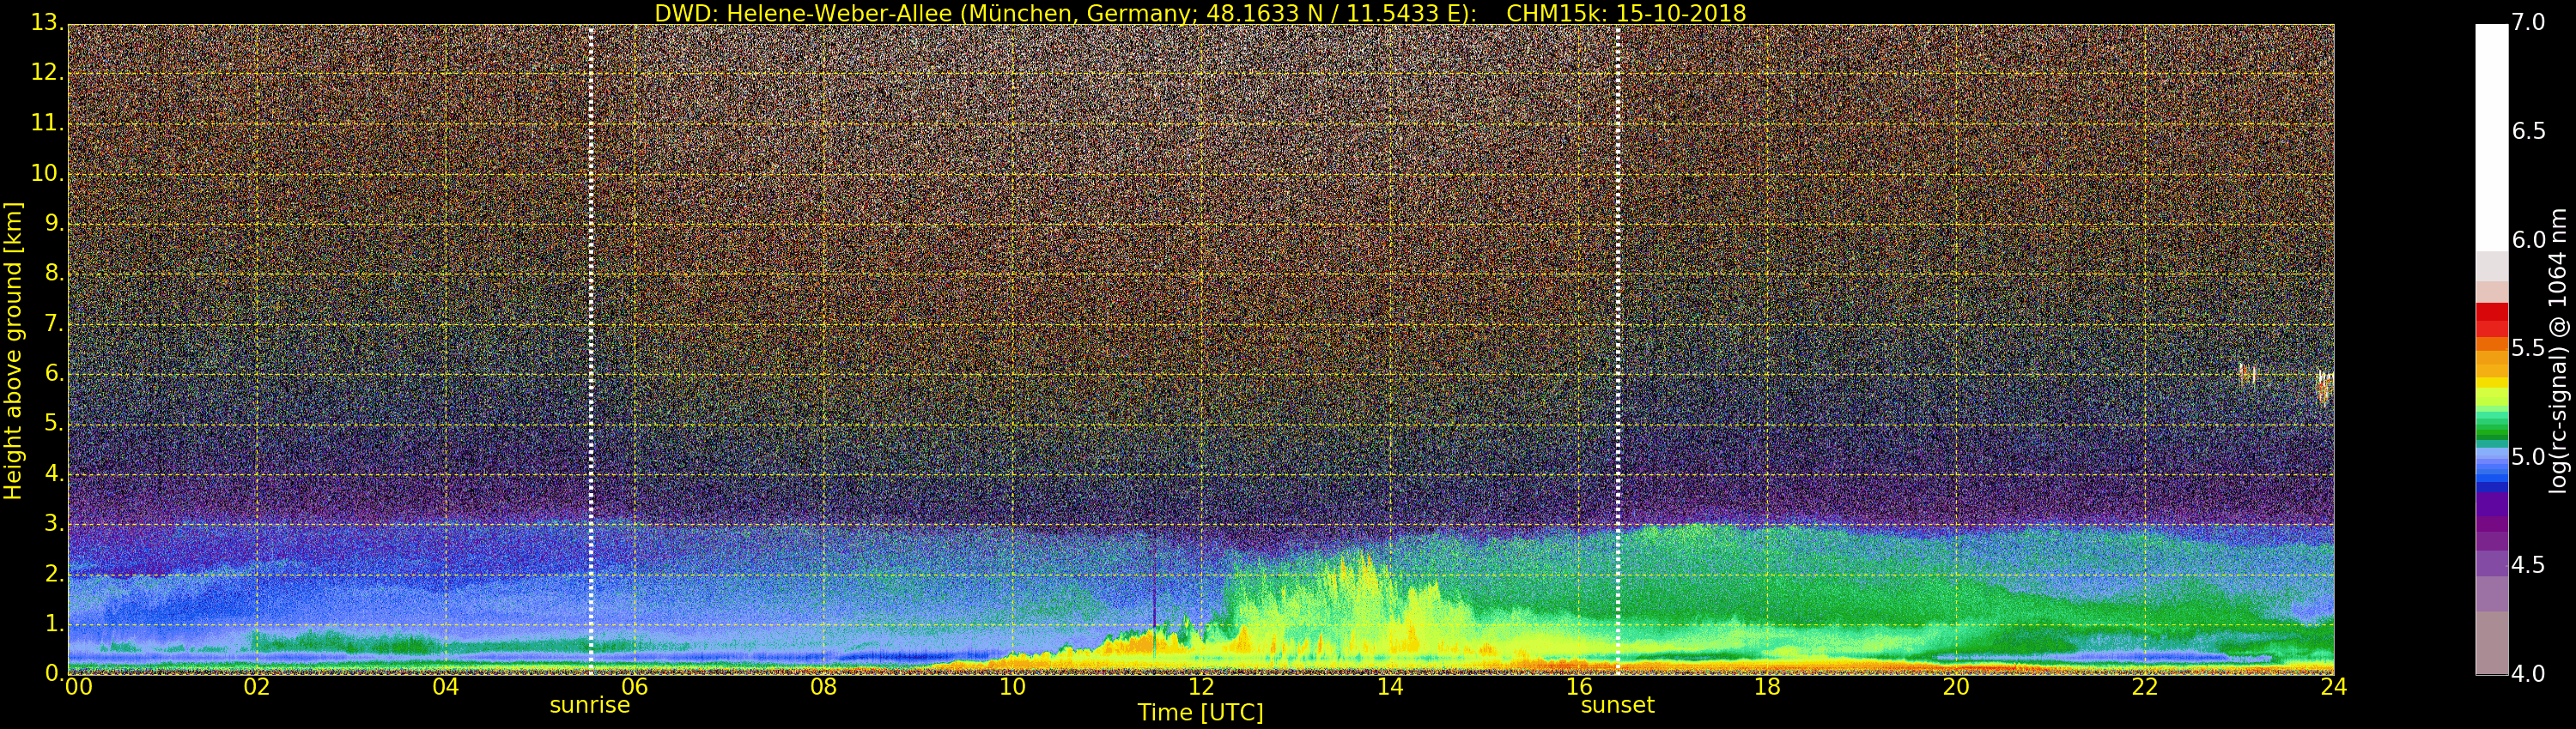Click the height axis tick label '12.'
The height and width of the screenshot is (729, 2576).
(47, 73)
